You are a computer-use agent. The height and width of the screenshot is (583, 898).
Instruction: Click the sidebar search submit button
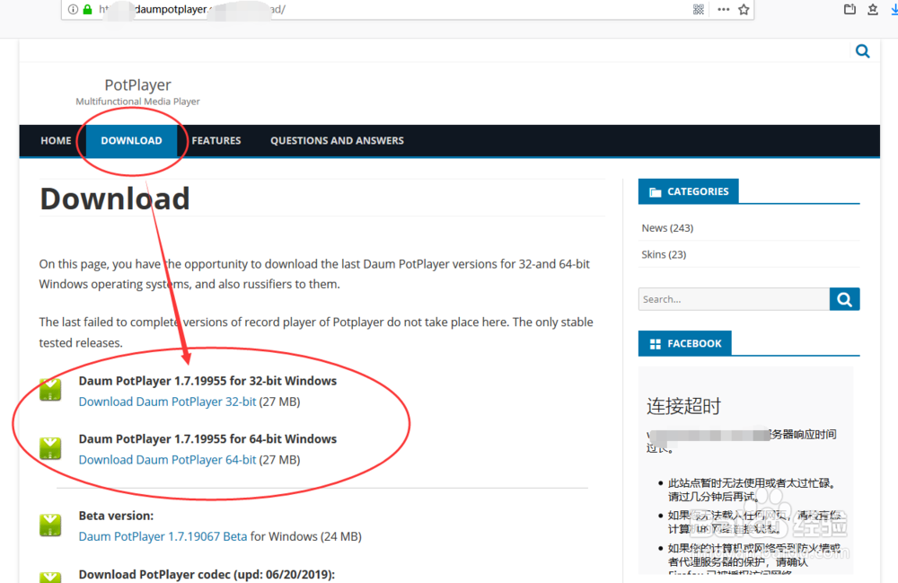pos(844,299)
